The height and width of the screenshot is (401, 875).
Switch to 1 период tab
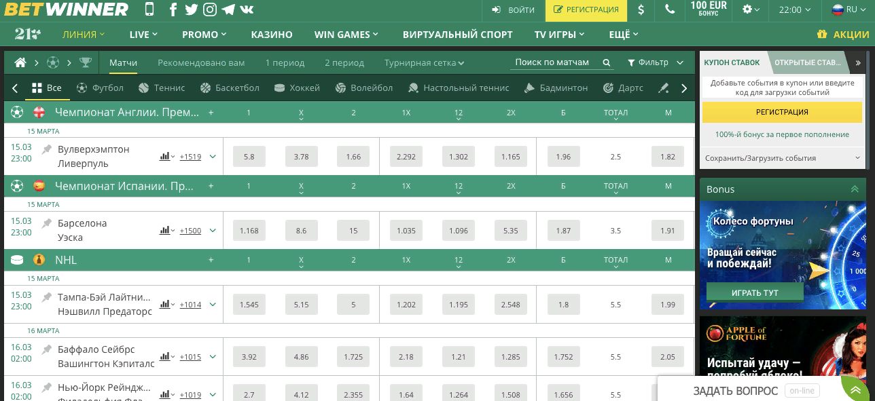pos(285,62)
